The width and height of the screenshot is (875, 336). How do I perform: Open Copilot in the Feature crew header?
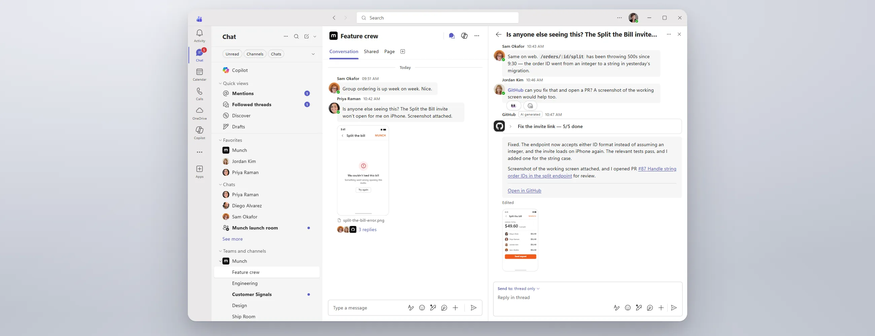[464, 36]
